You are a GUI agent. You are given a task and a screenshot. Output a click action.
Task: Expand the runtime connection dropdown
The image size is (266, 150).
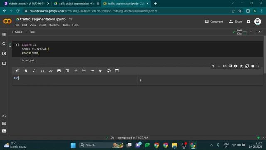pos(251,32)
